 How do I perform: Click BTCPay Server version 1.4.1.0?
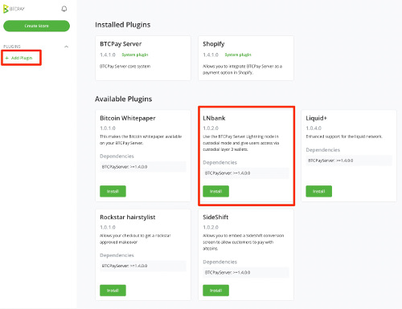(x=108, y=55)
